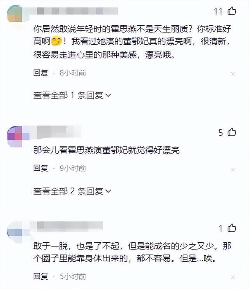
Task: Dismiss the comment posted 5小时前
Action: tap(233, 277)
